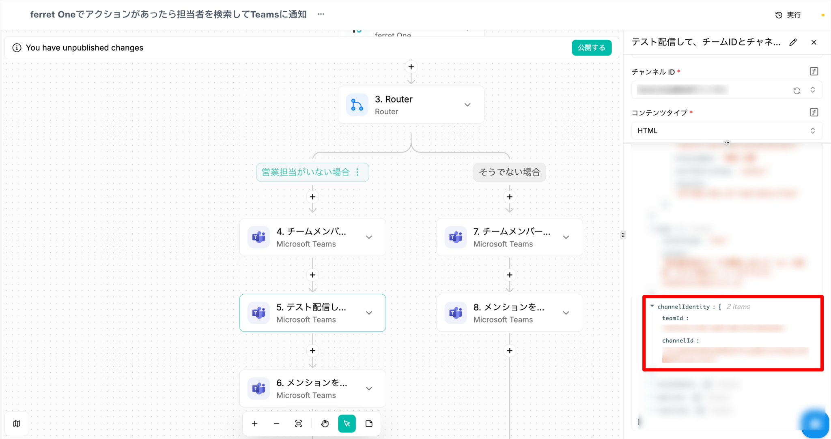The height and width of the screenshot is (439, 831).
Task: Expand the 3. Router step chevron
Action: (x=467, y=105)
